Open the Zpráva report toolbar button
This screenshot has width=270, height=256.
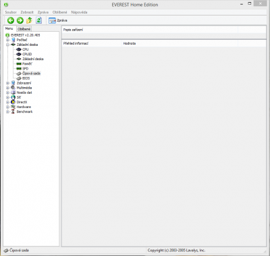(x=58, y=20)
